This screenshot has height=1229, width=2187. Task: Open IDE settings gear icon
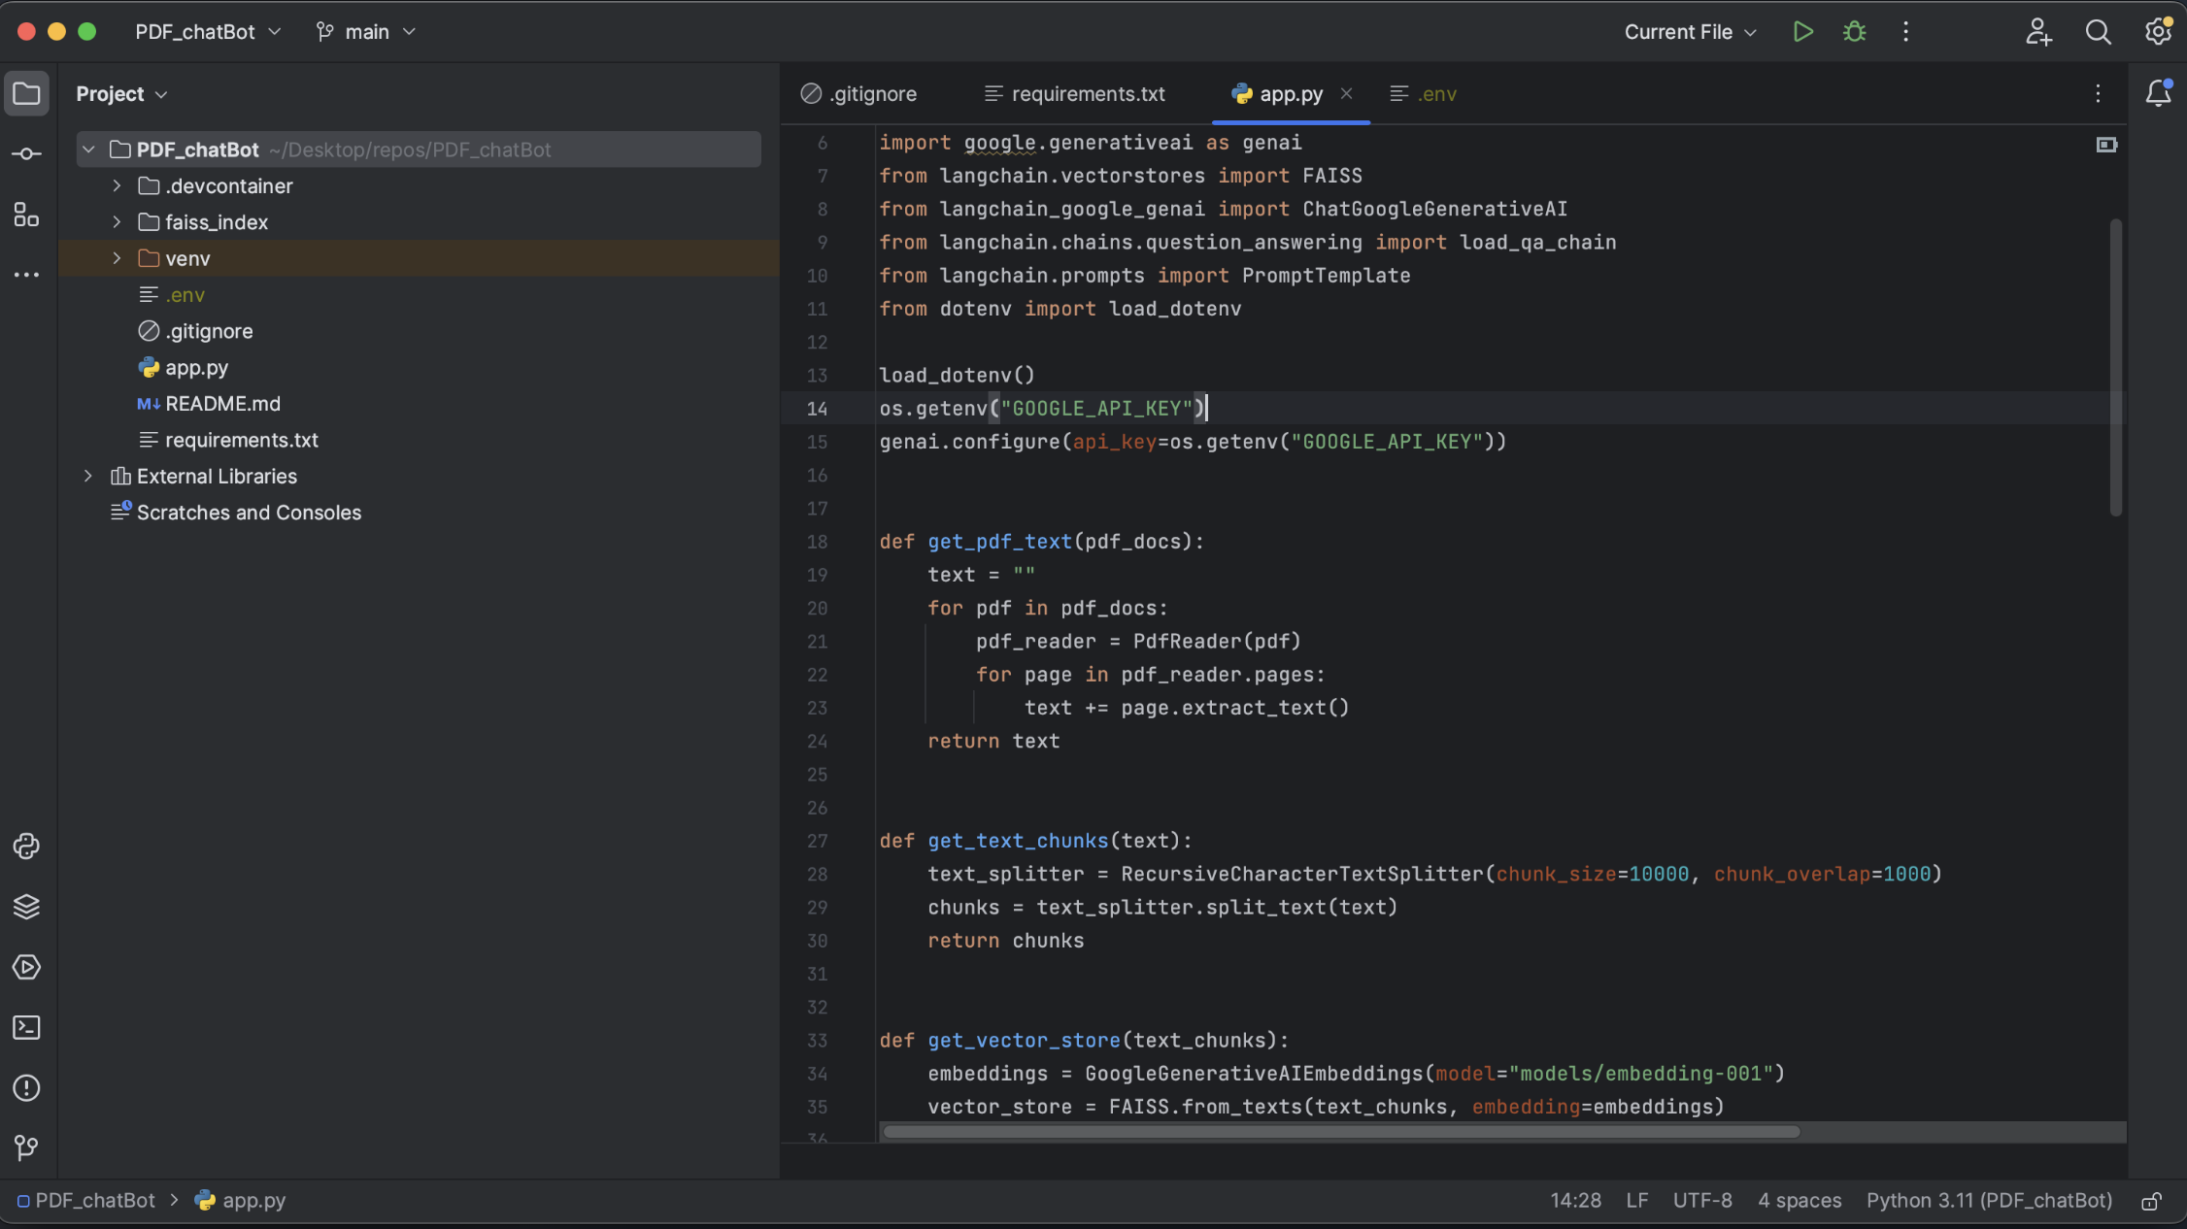coord(2158,32)
